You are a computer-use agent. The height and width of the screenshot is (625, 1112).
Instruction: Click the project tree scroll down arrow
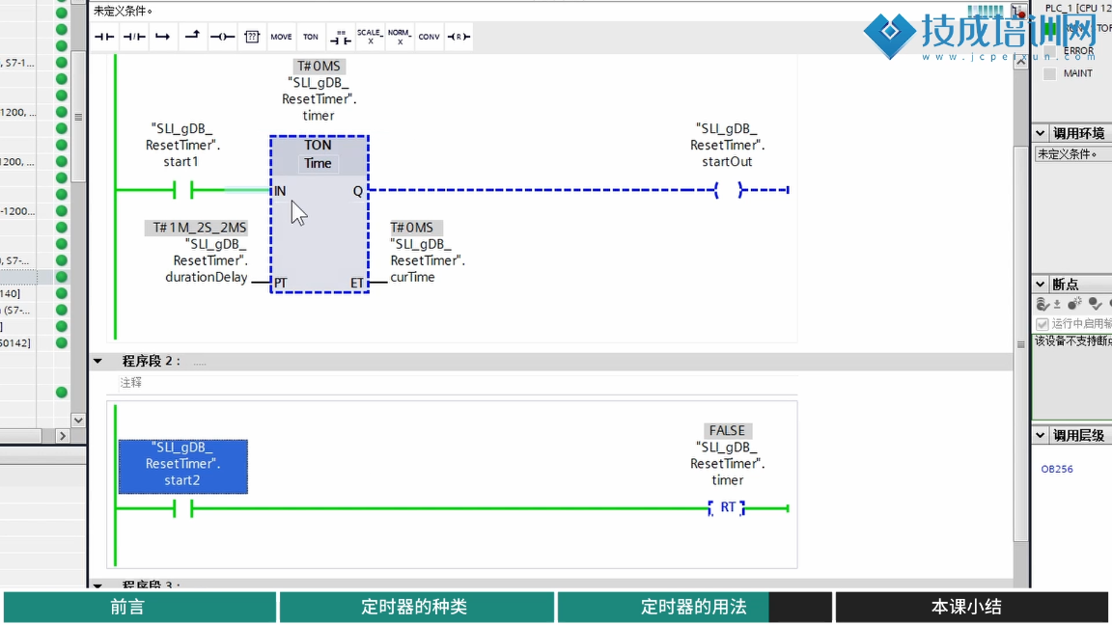[78, 420]
